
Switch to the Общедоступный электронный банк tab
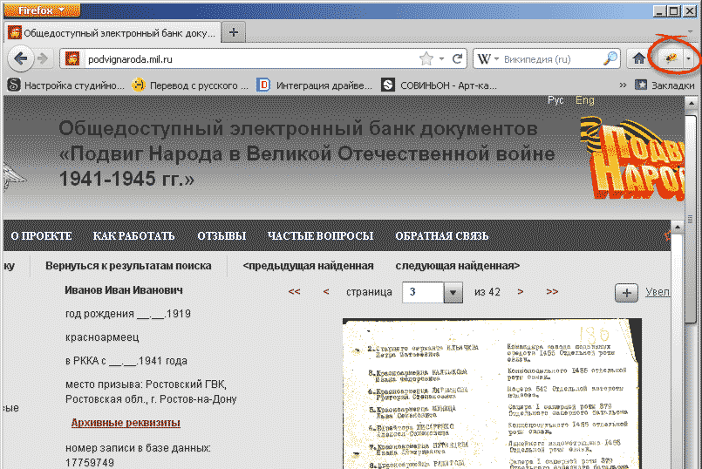112,32
